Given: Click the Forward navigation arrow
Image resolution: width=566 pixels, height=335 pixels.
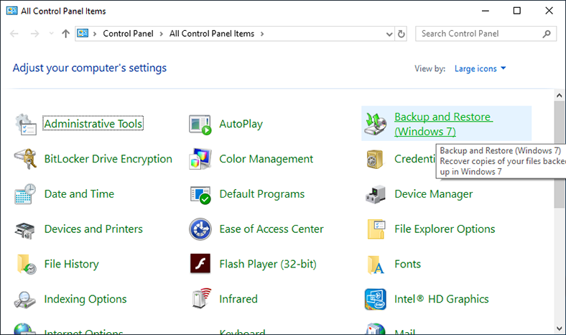Looking at the screenshot, I should pos(34,34).
